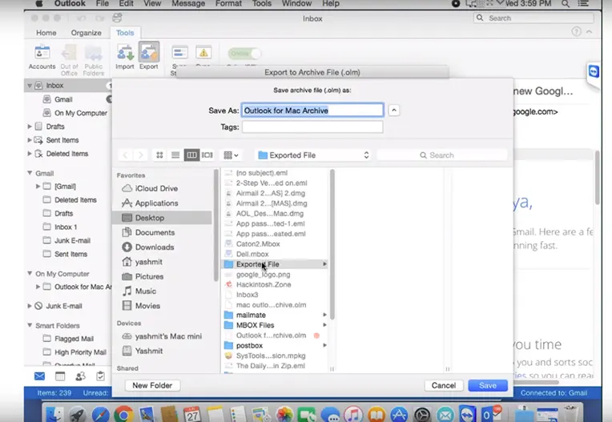This screenshot has width=612, height=422.
Task: Expand the postbox folder arrow
Action: pos(324,345)
